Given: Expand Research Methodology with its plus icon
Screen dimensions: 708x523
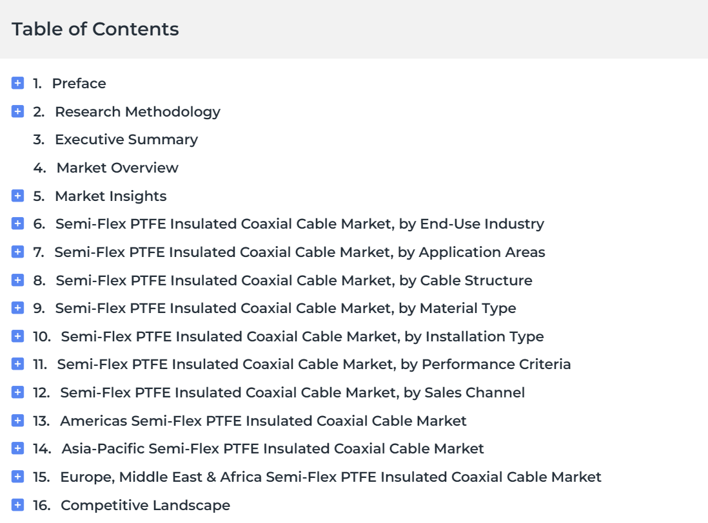Looking at the screenshot, I should (x=17, y=111).
